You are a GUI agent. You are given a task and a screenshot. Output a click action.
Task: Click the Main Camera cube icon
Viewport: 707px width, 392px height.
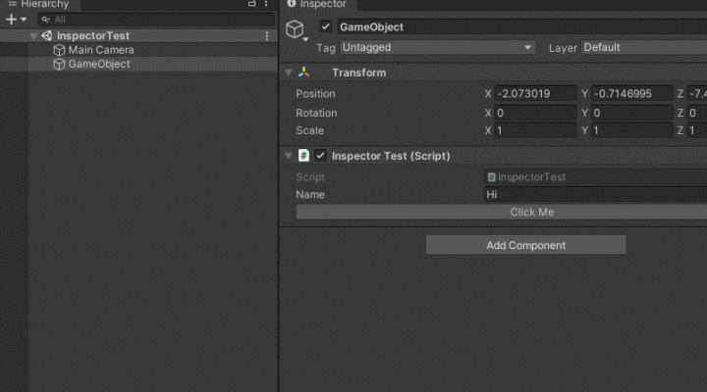point(59,50)
